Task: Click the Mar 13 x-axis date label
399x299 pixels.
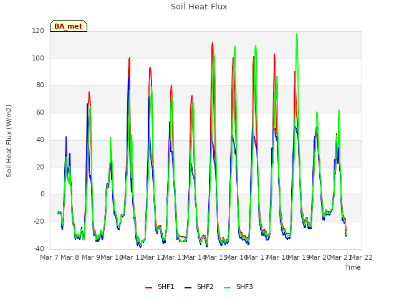Action: pos(174,257)
